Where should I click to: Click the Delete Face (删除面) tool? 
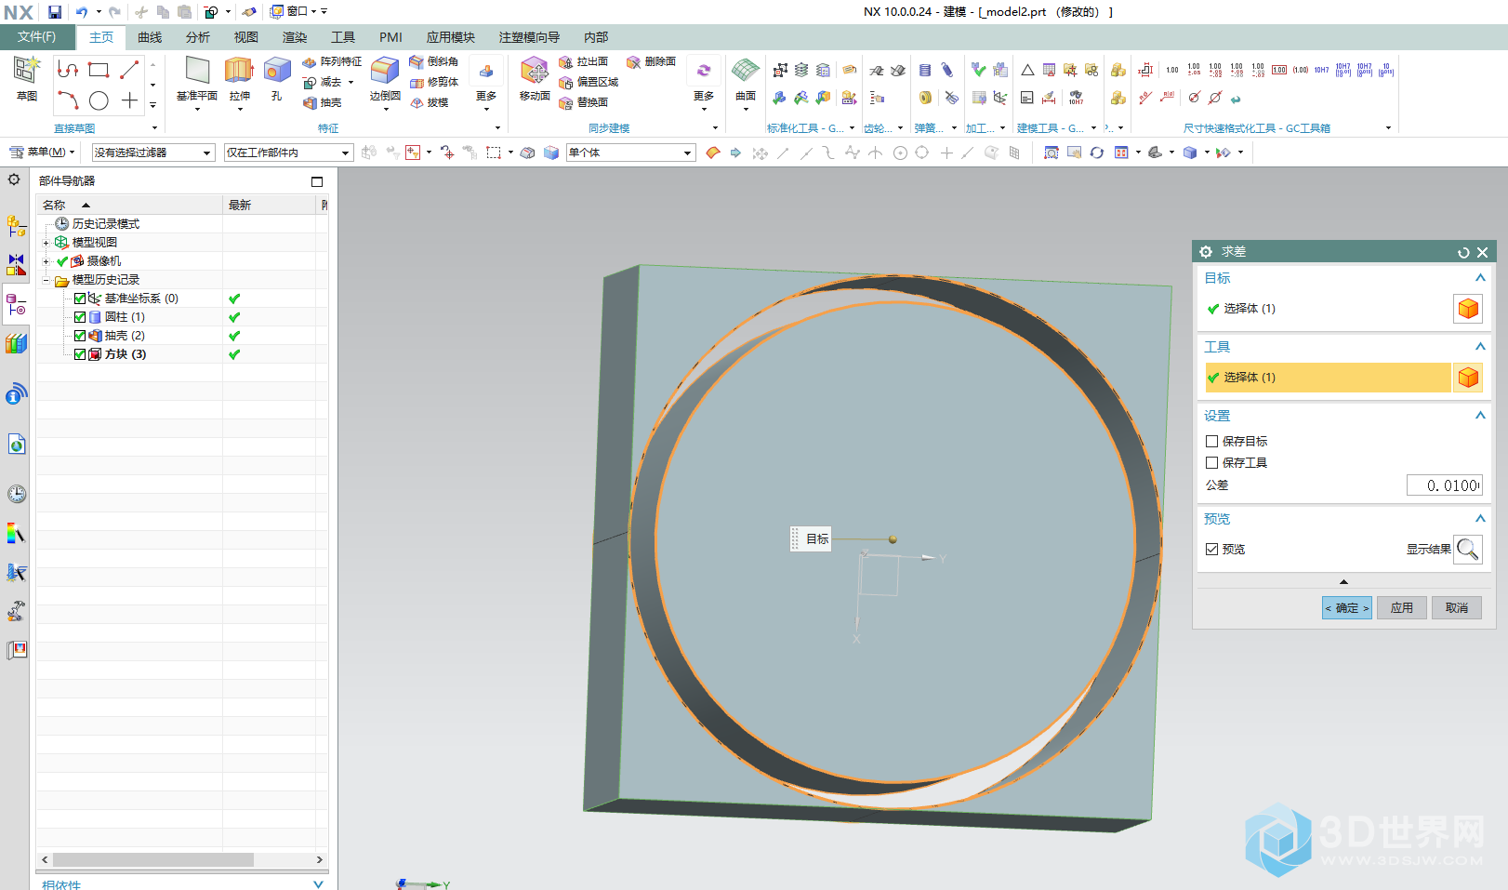pos(651,61)
